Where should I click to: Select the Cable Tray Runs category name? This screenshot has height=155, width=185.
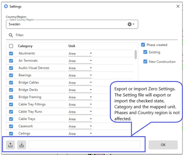30,112
